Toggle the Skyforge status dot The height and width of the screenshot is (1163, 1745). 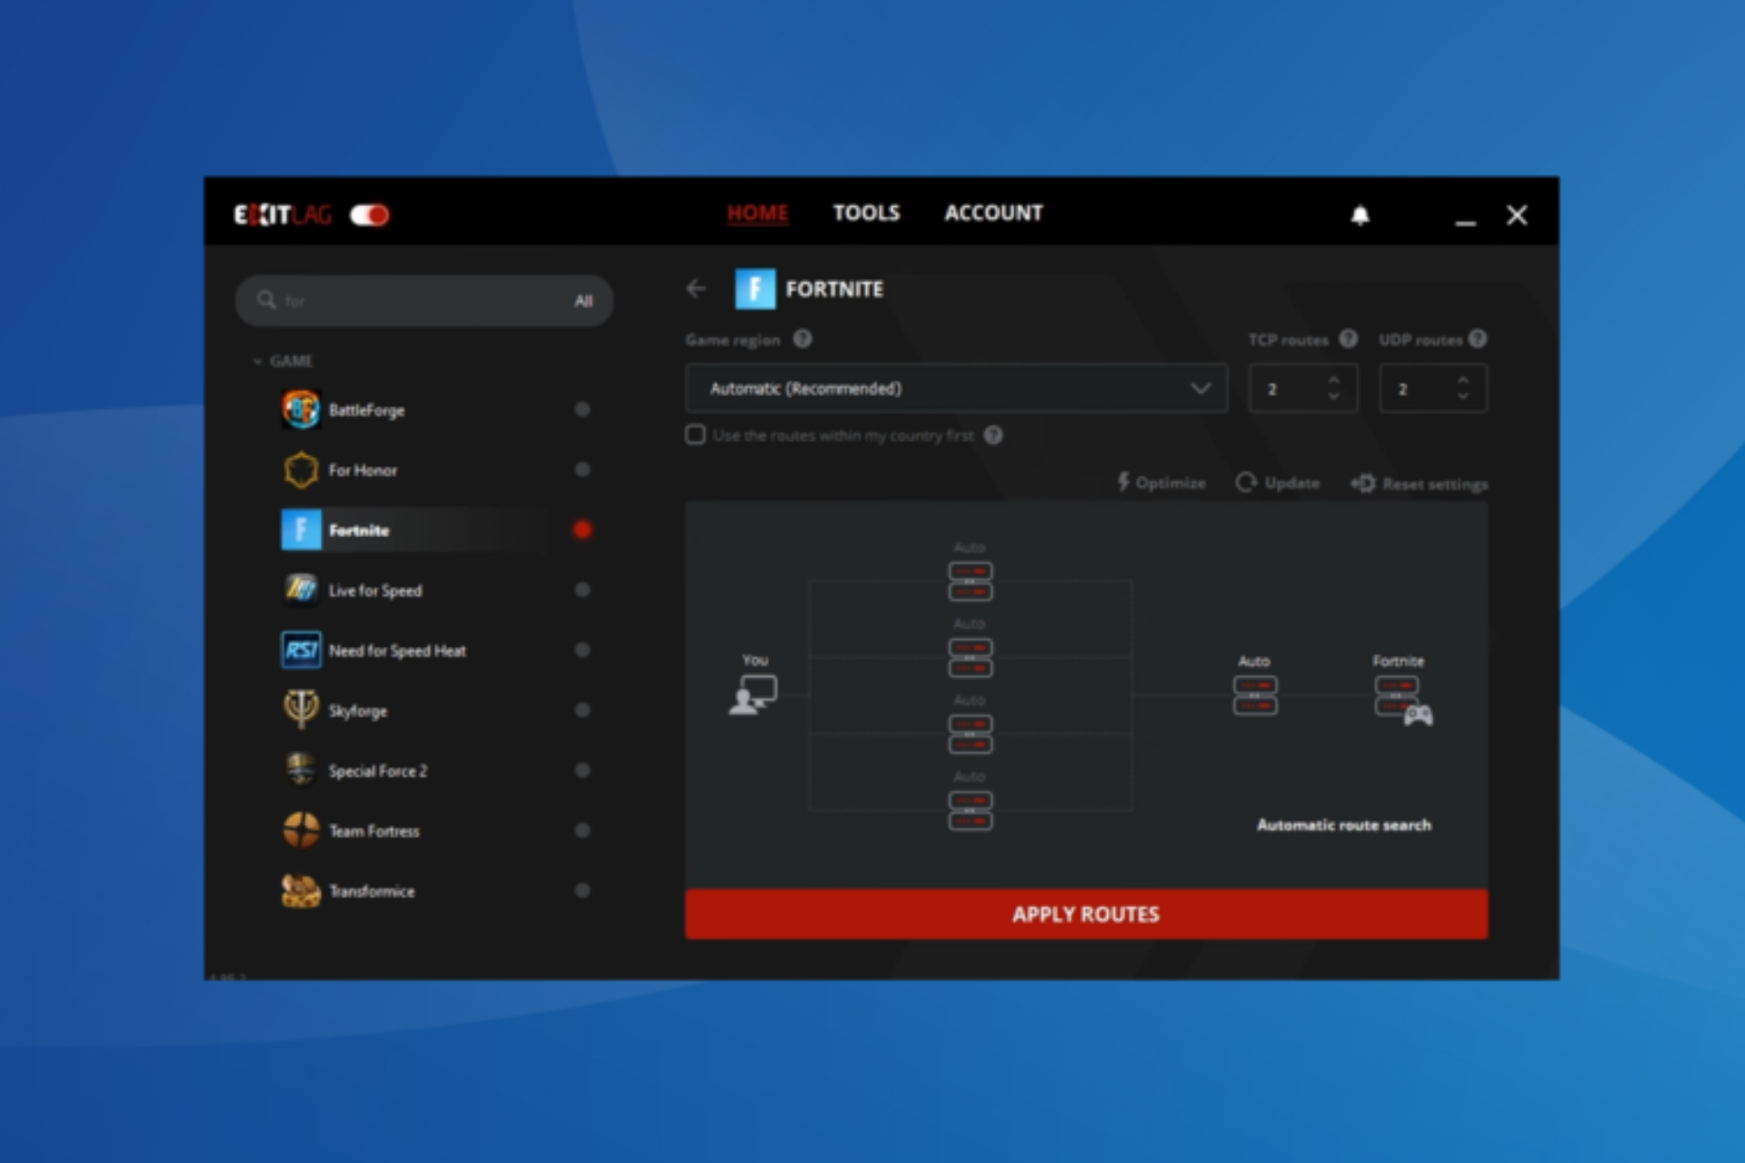(x=583, y=710)
